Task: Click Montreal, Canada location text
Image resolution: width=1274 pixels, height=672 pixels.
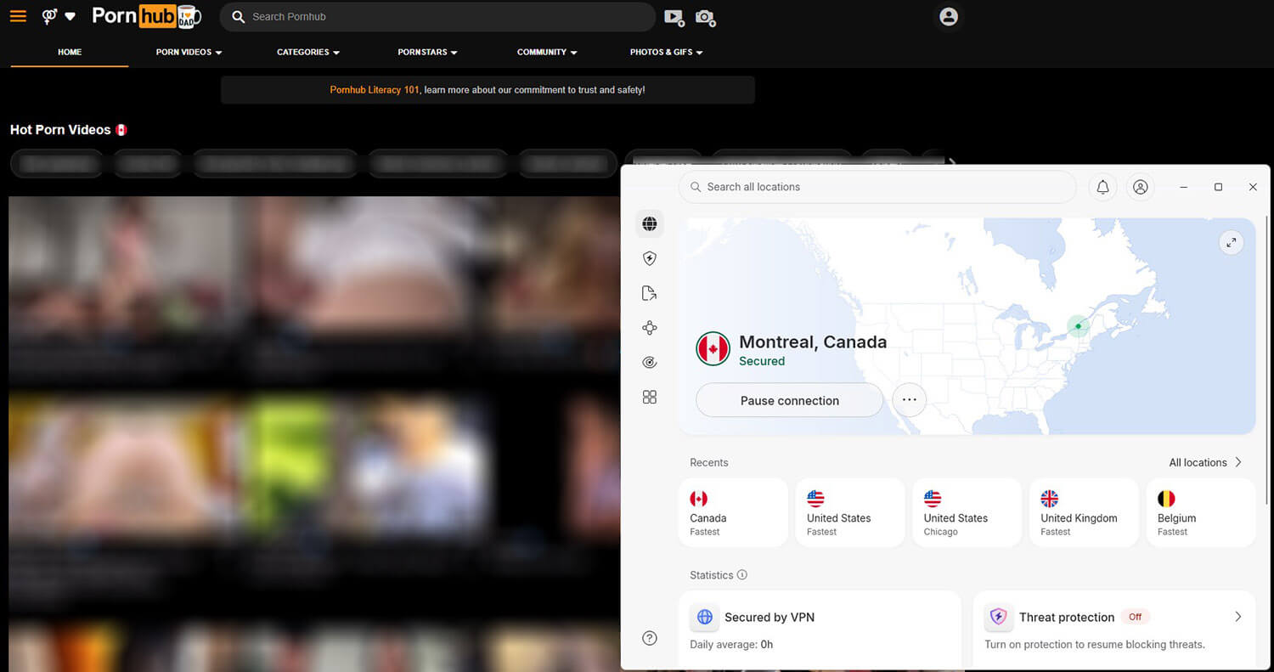Action: coord(813,342)
